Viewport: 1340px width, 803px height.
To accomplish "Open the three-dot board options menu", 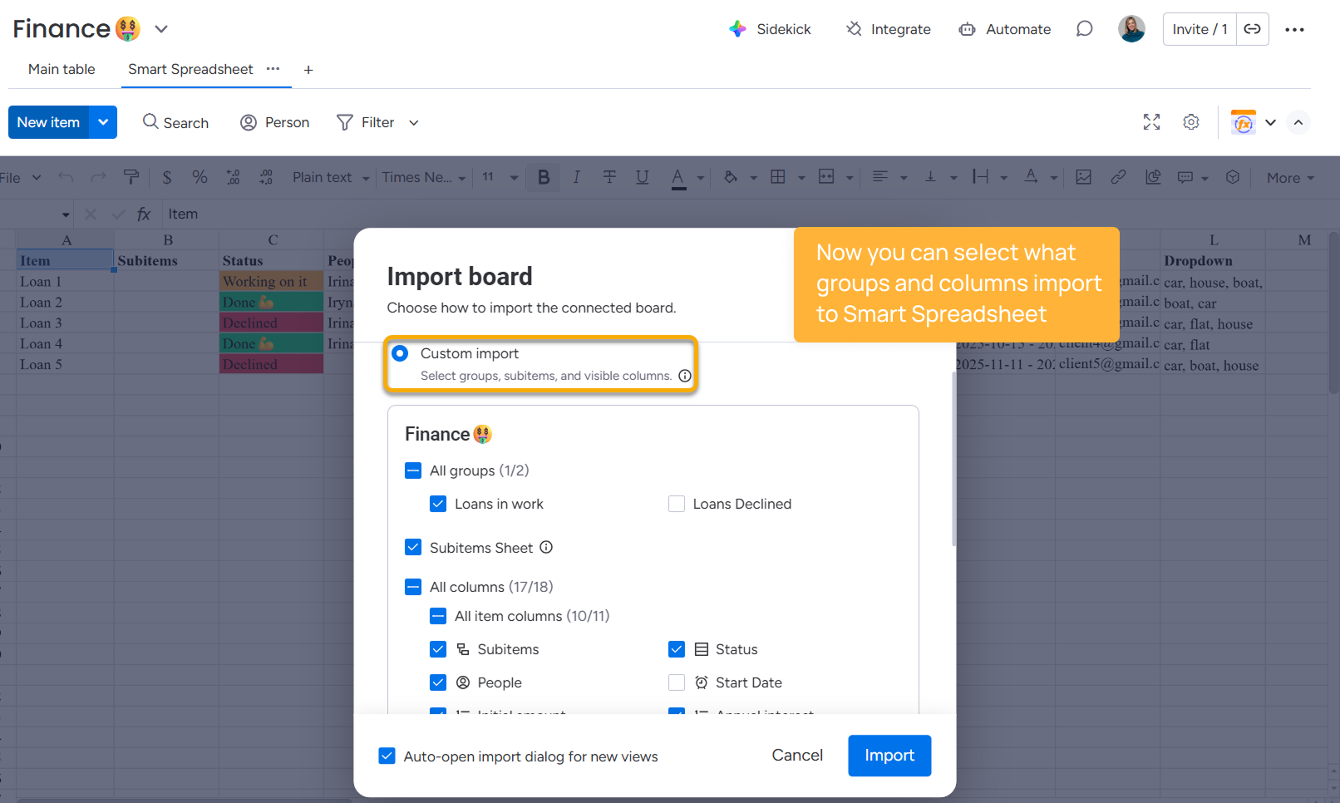I will (1294, 29).
